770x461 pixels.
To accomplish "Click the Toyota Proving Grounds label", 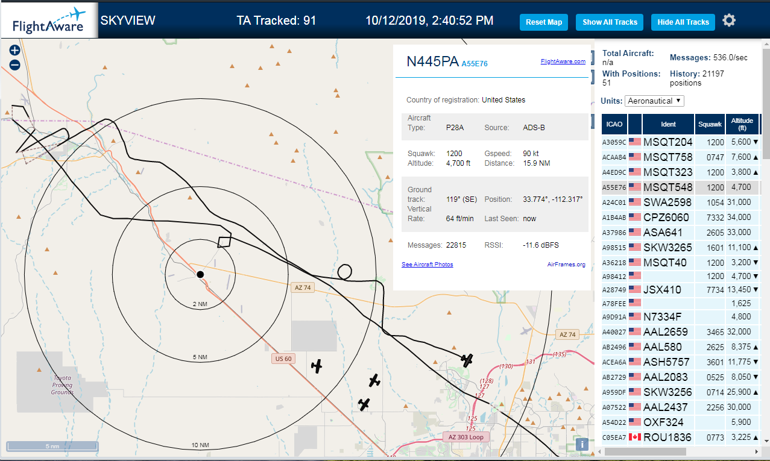I will pos(62,385).
